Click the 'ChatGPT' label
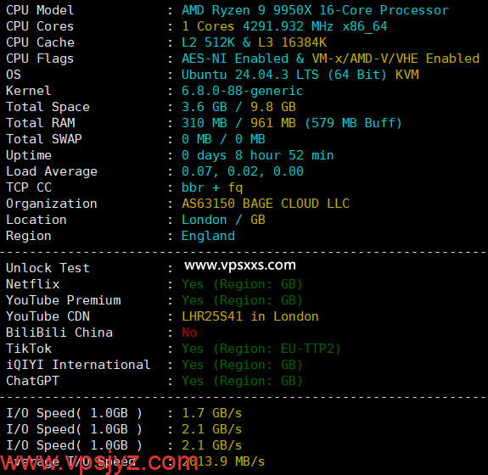 coord(33,381)
